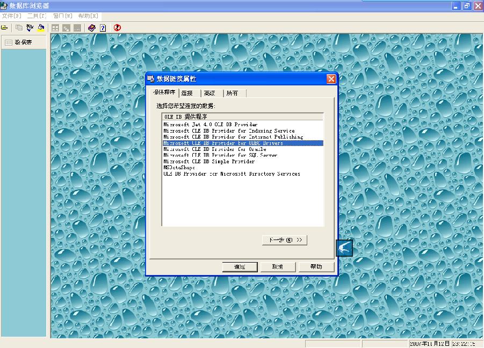Click the paint bucket toolbar icon
This screenshot has height=348, width=484.
point(40,27)
